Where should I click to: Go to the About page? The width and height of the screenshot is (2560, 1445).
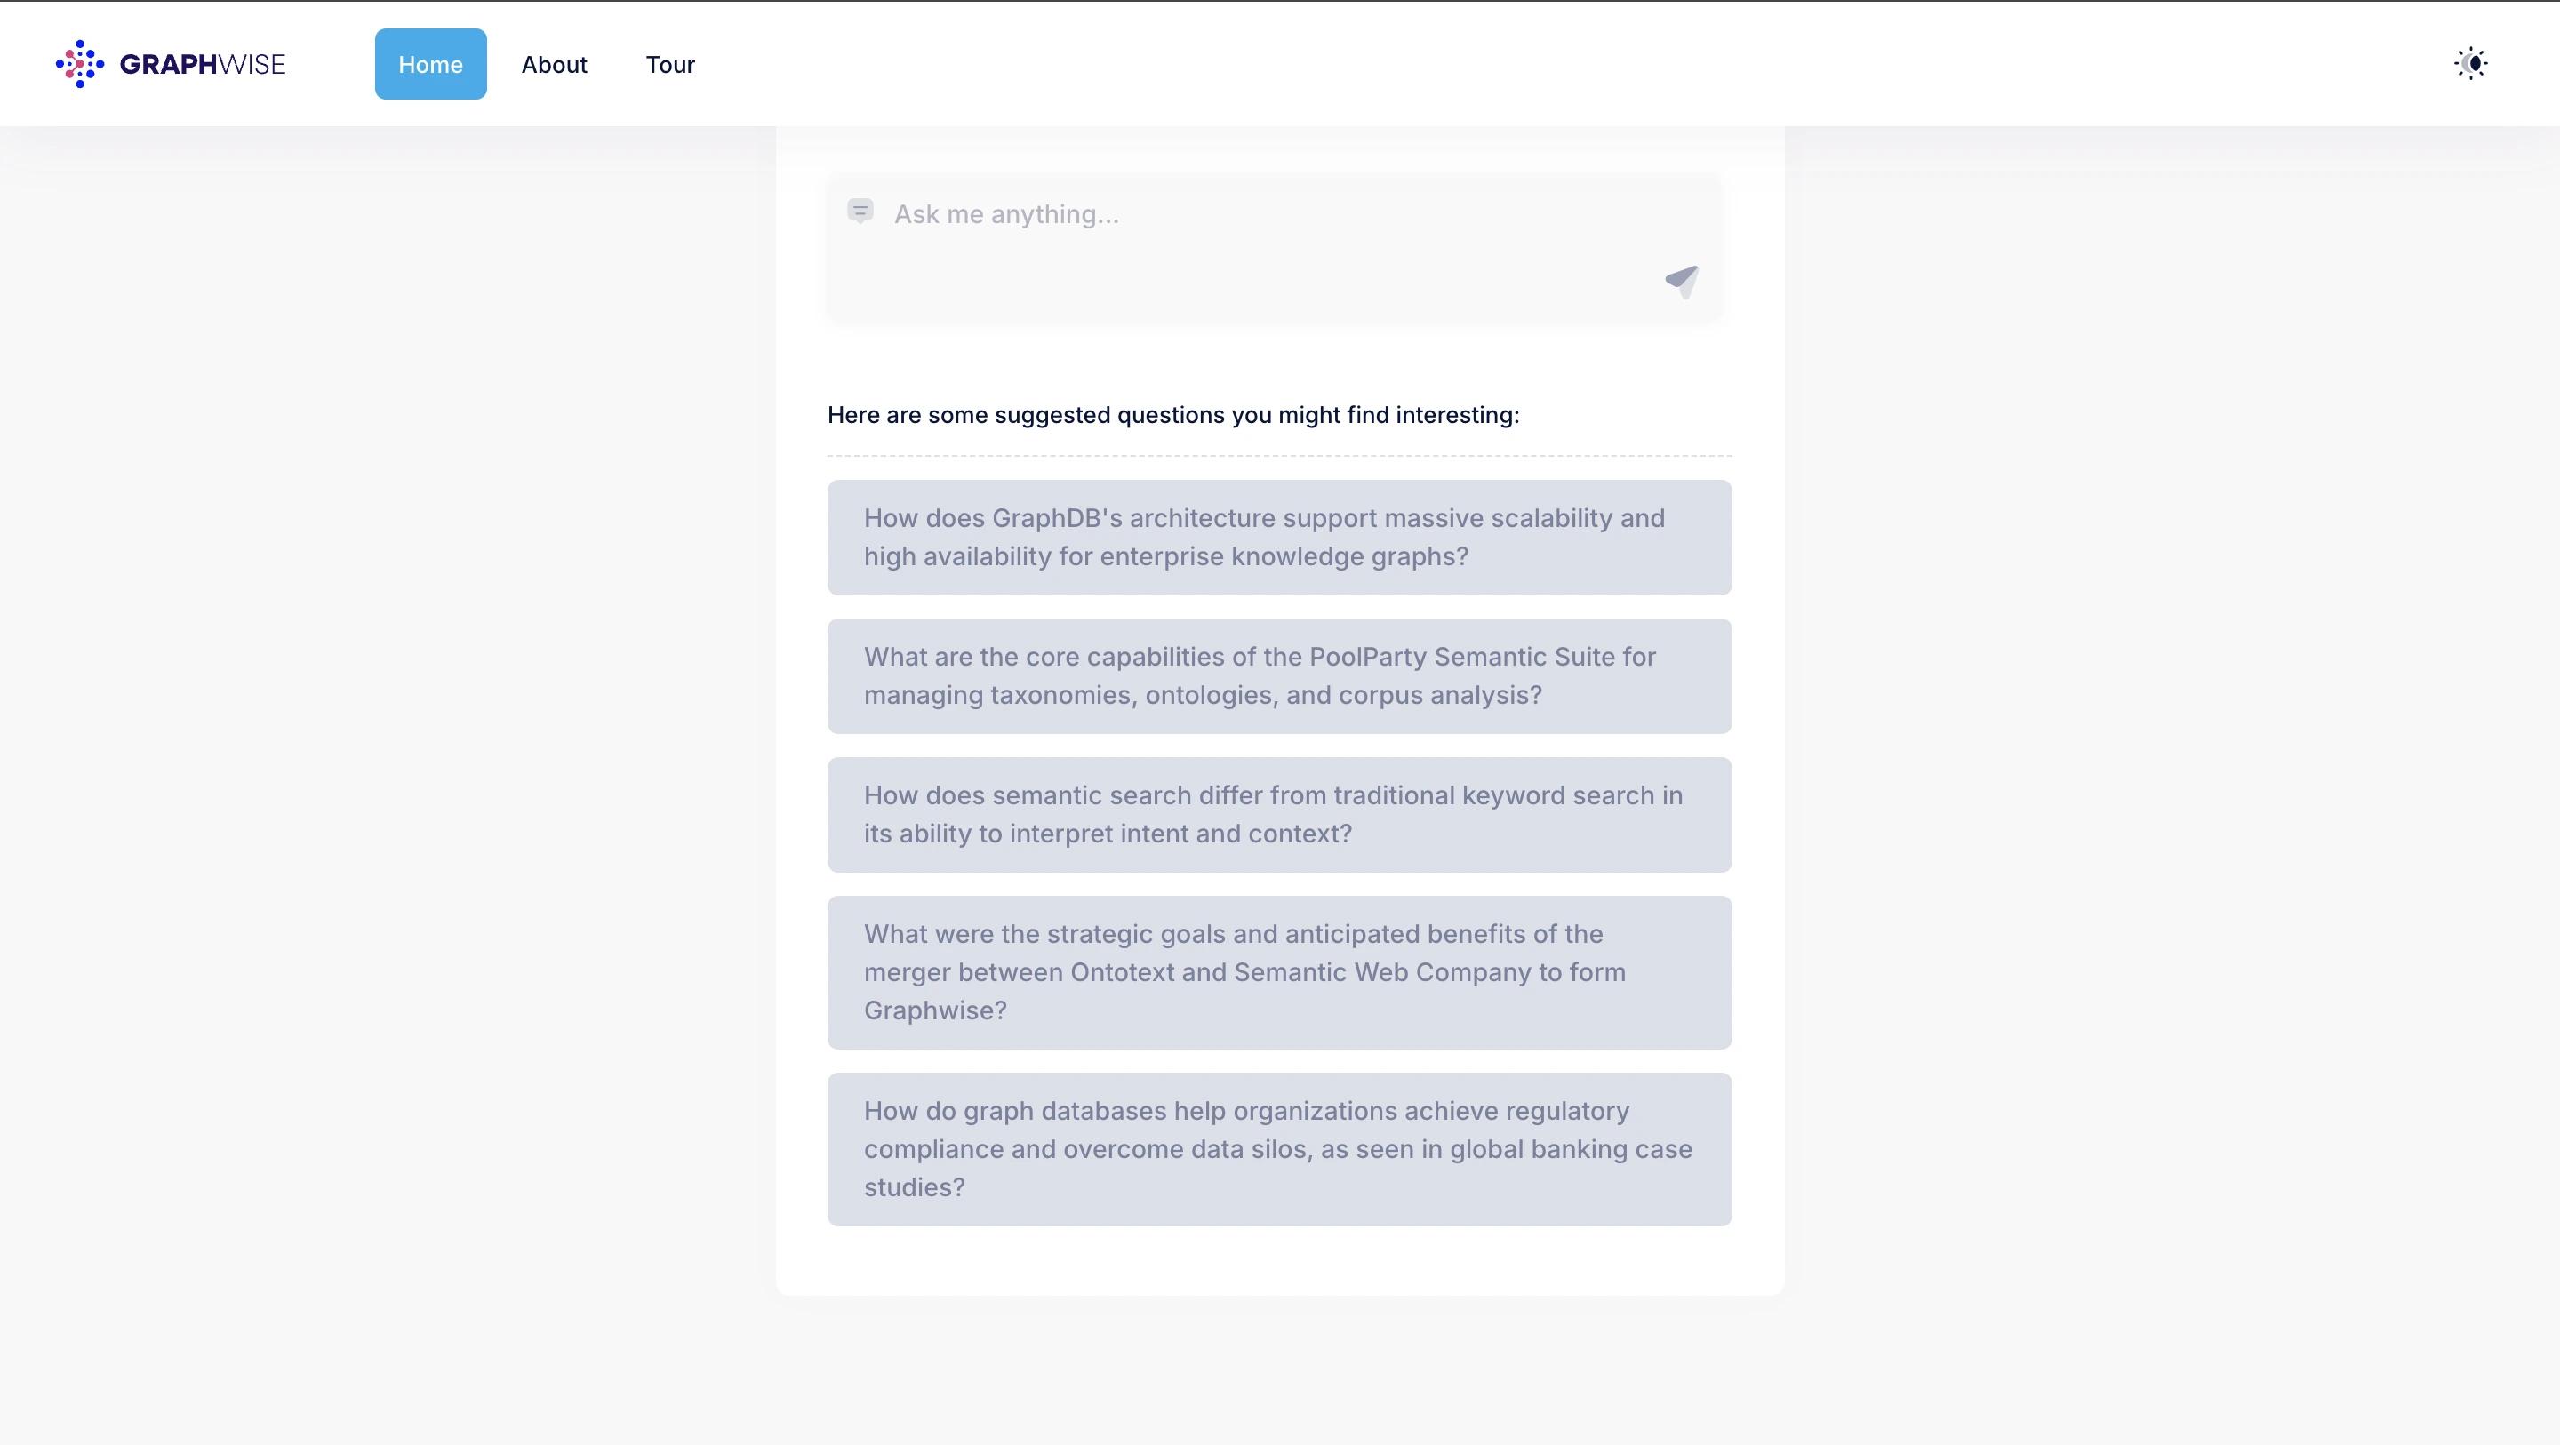pos(554,65)
